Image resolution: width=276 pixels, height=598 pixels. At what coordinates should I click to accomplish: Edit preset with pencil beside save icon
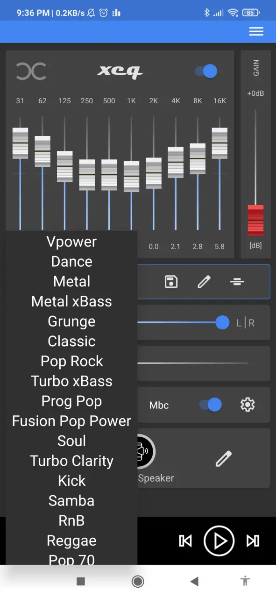pos(204,282)
